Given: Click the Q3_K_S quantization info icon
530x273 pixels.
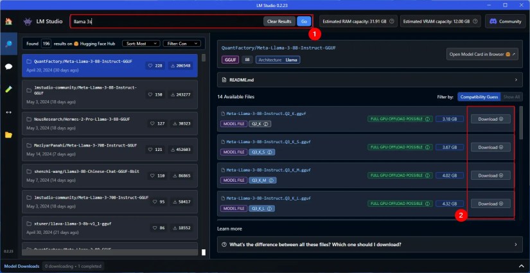Looking at the screenshot, I should pyautogui.click(x=270, y=152).
